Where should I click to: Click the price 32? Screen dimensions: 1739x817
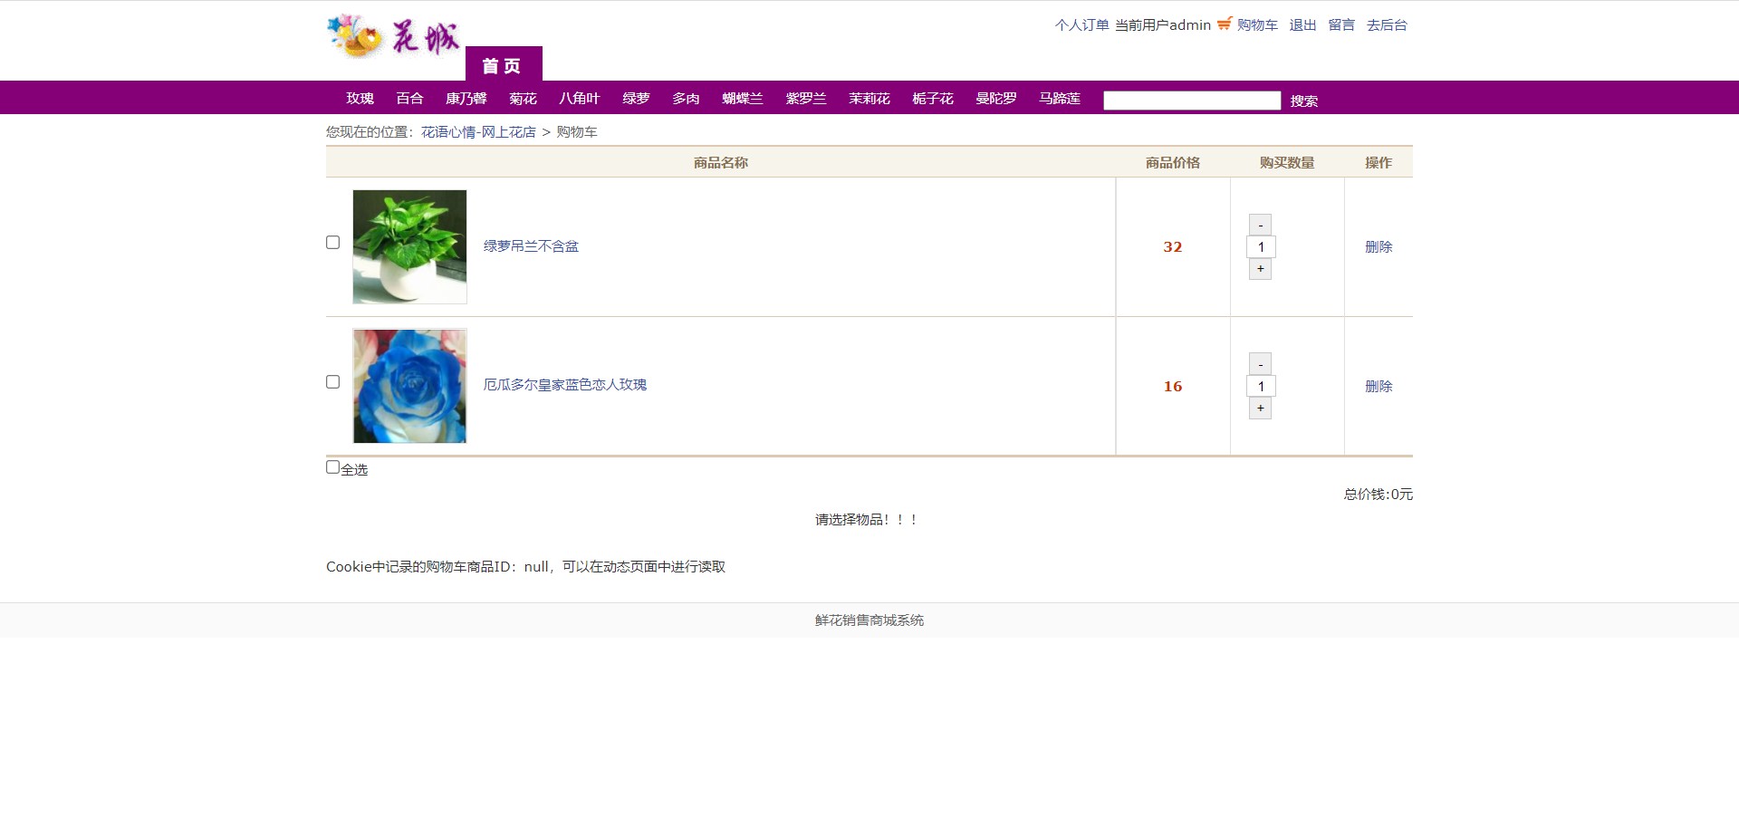pyautogui.click(x=1173, y=247)
